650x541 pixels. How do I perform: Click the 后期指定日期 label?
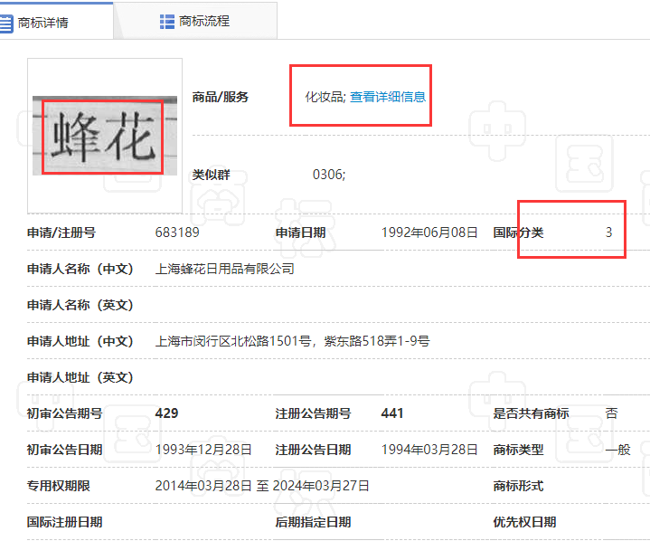pos(313,522)
